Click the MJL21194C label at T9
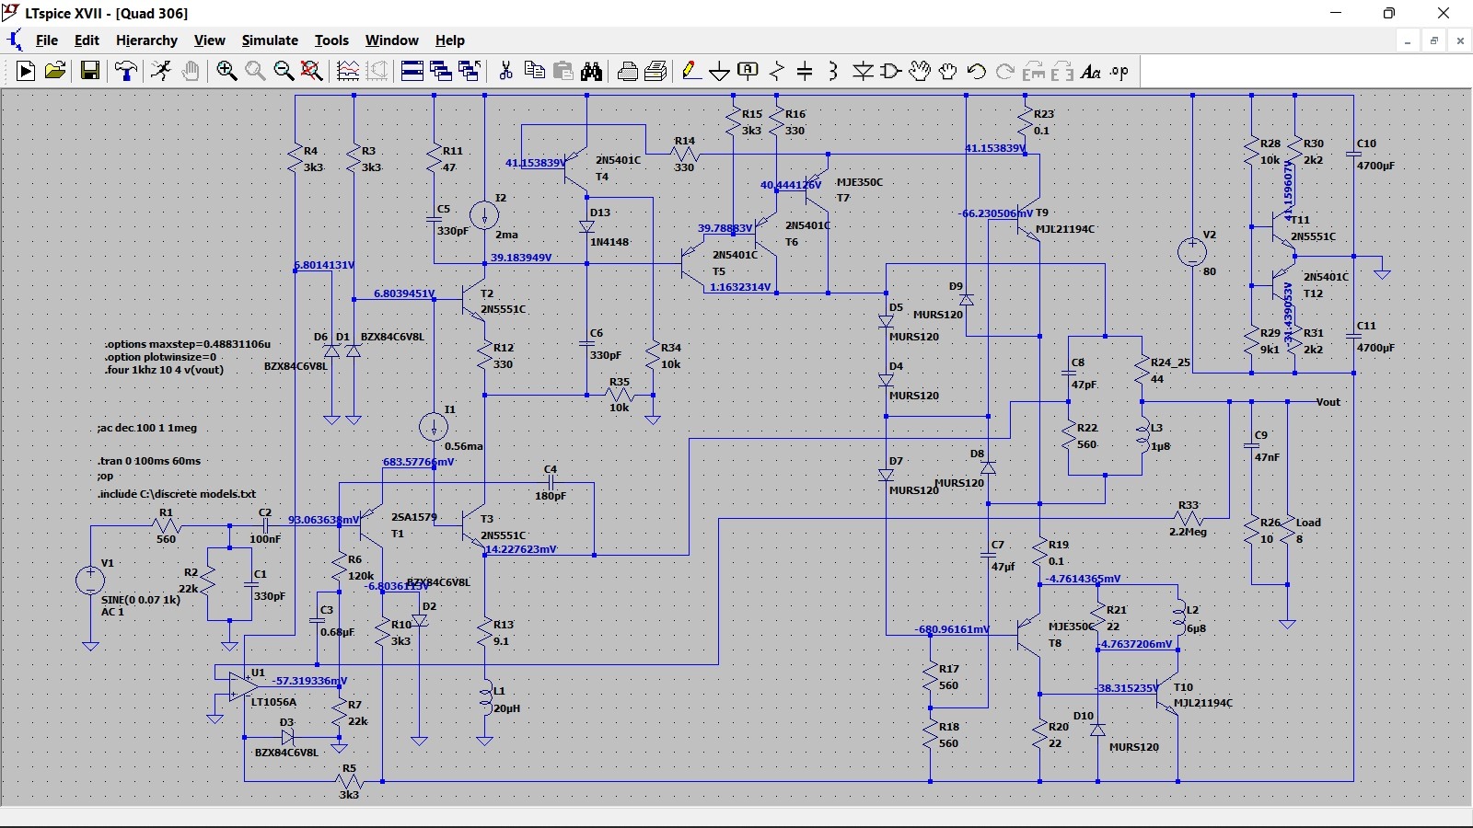 [1065, 229]
